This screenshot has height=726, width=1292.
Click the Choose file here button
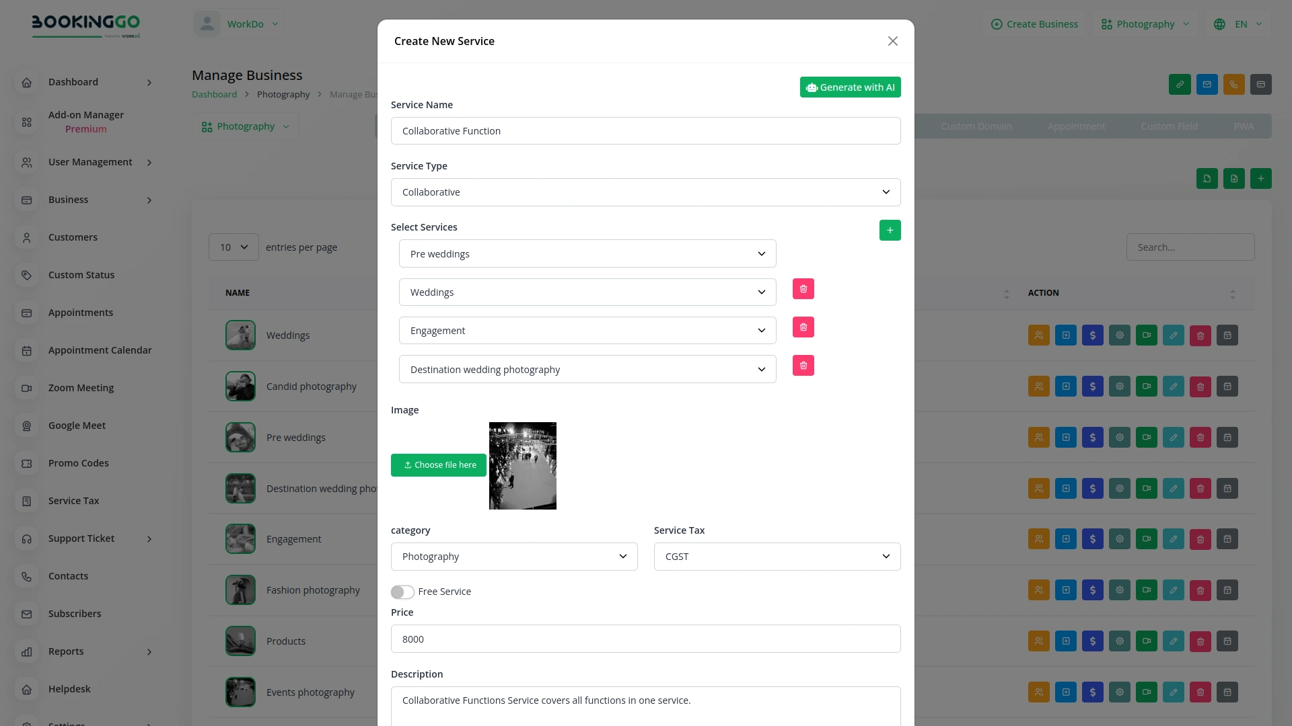click(438, 465)
